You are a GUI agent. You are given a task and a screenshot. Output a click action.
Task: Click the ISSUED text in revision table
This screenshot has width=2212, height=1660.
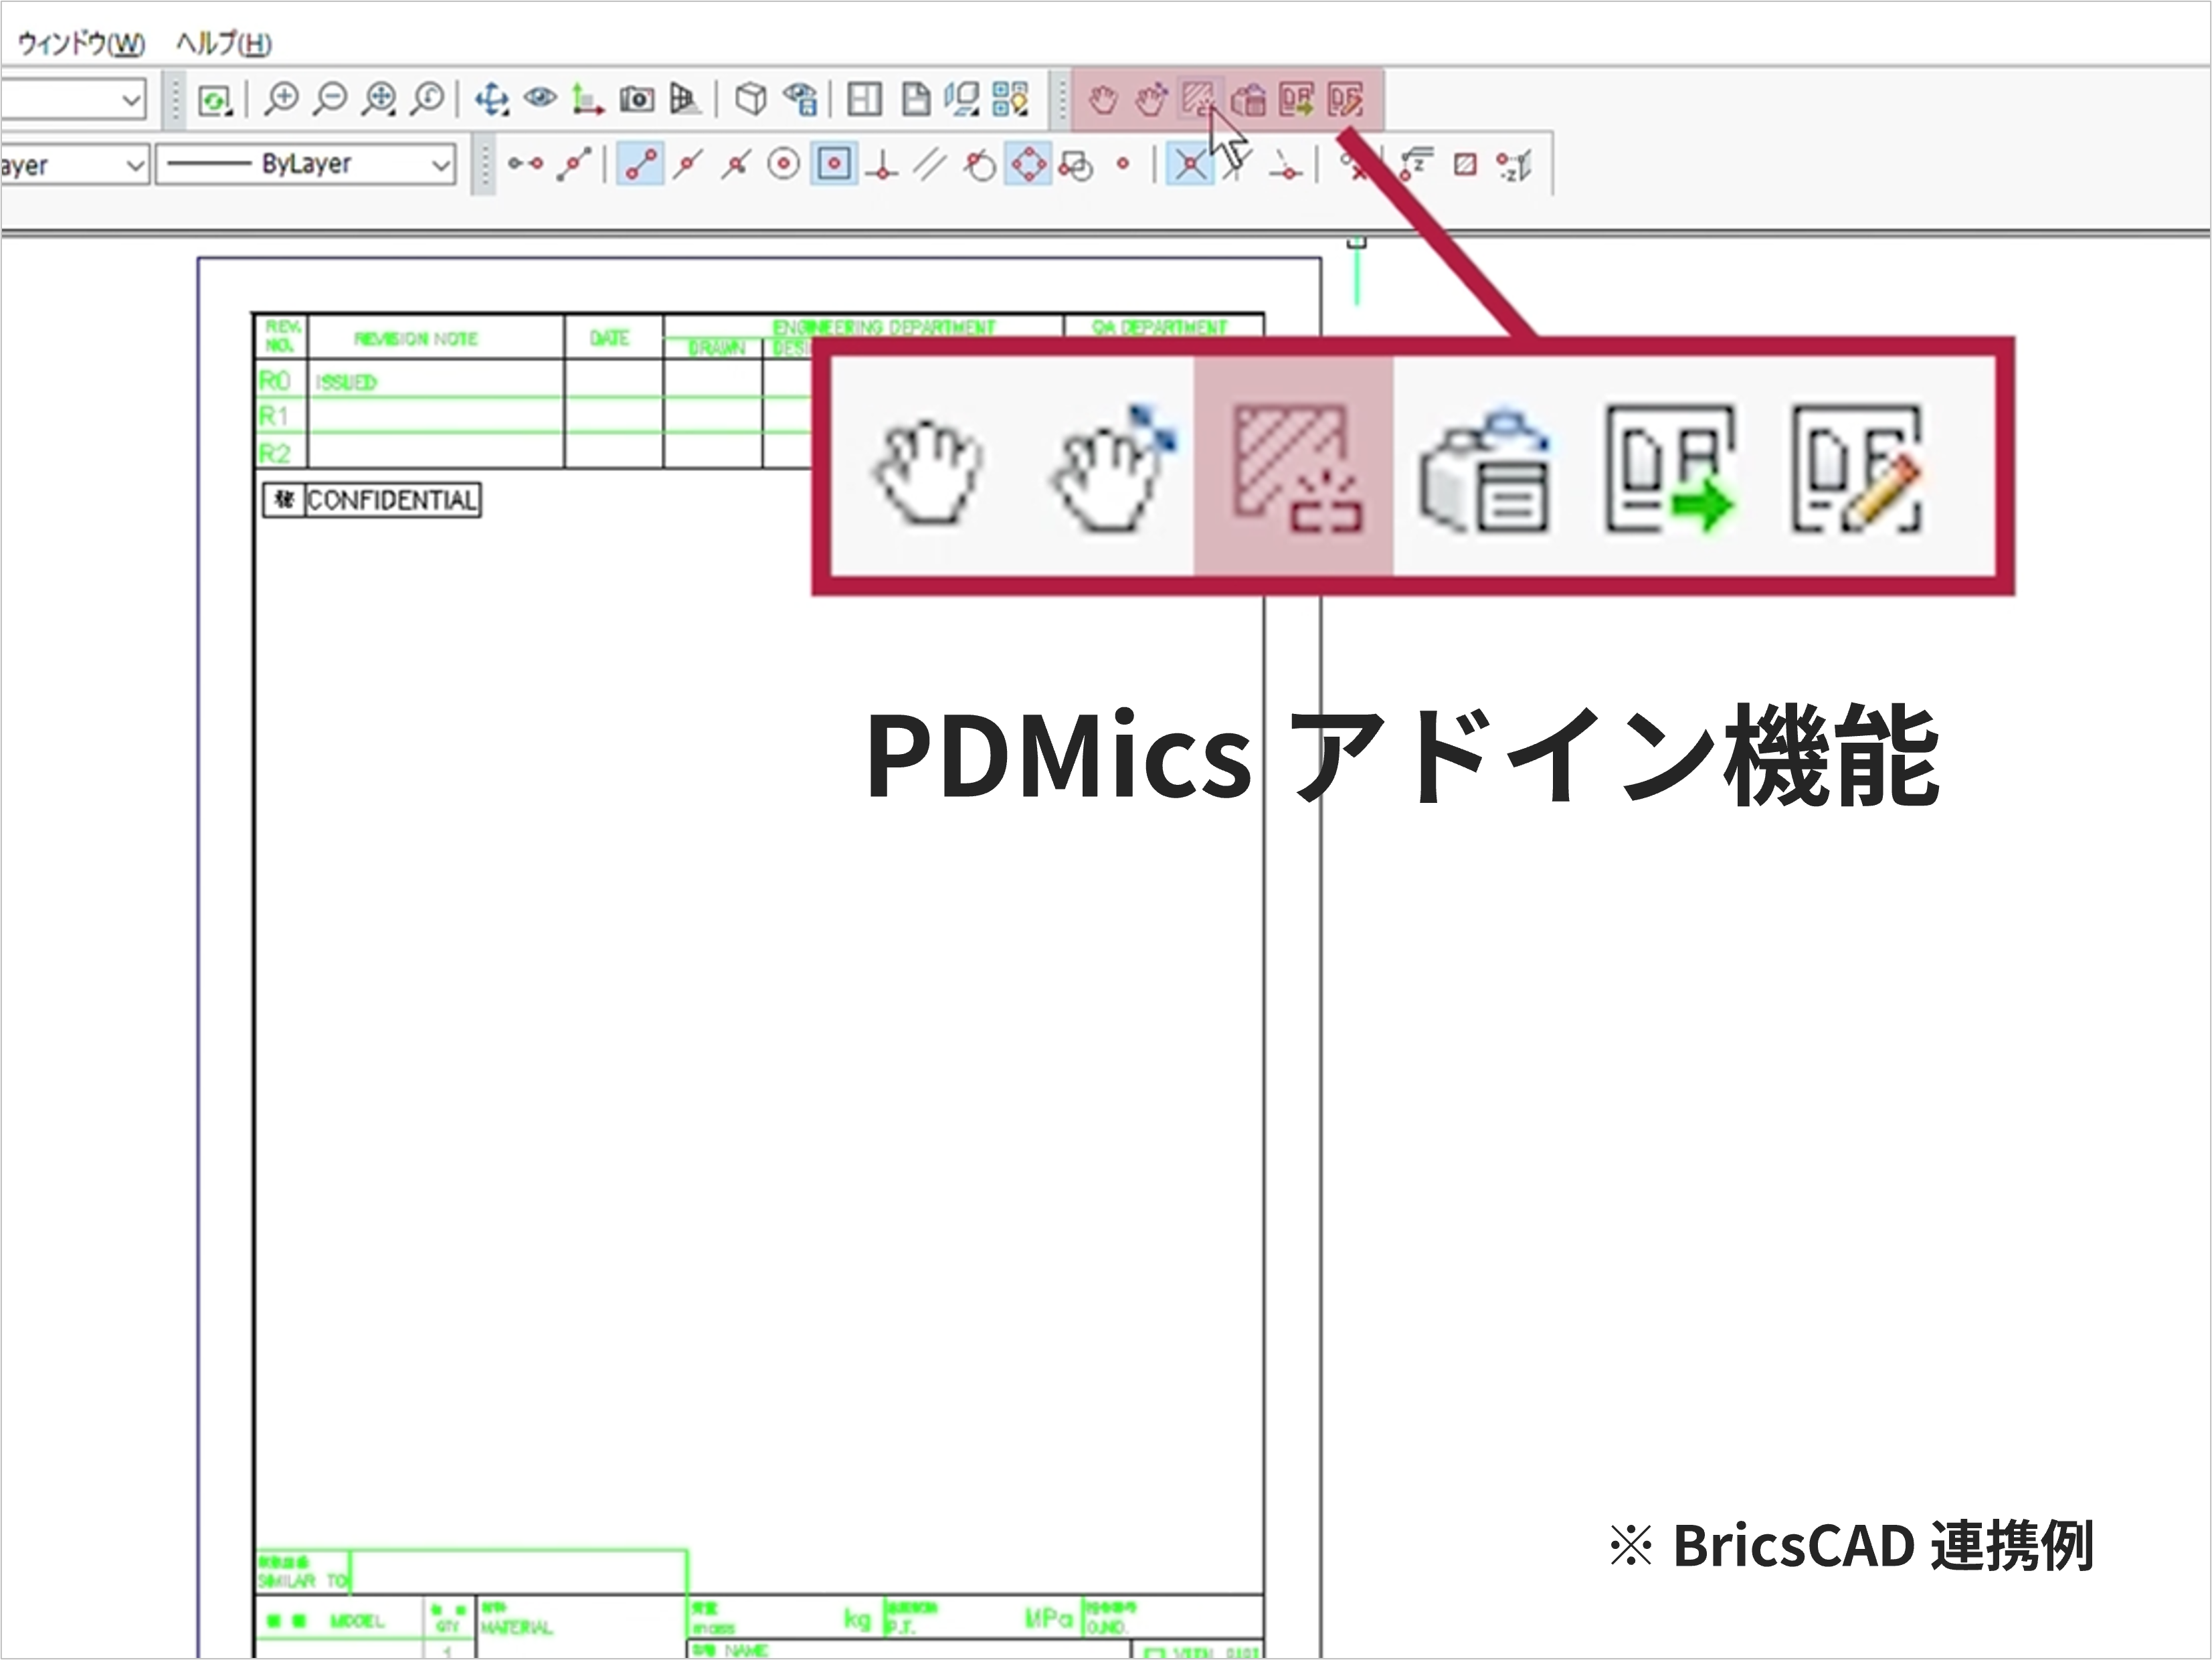346,382
